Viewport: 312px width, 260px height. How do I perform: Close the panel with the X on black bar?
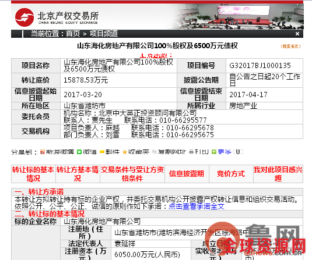pos(297,34)
